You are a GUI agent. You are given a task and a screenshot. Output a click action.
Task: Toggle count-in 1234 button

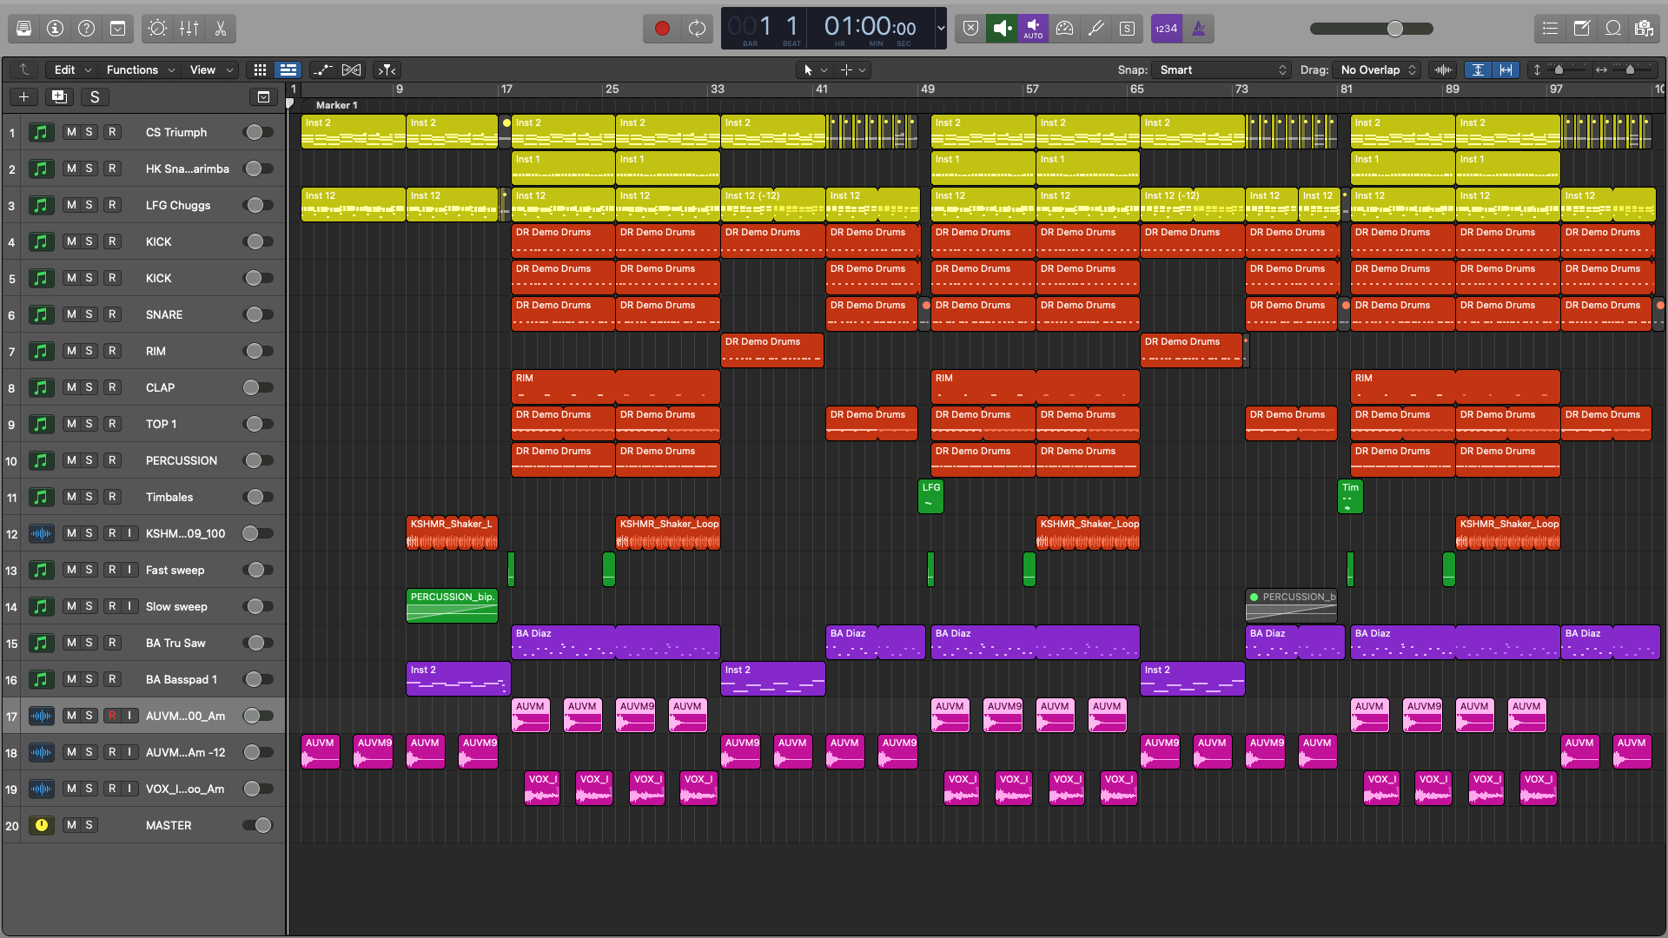pos(1166,29)
